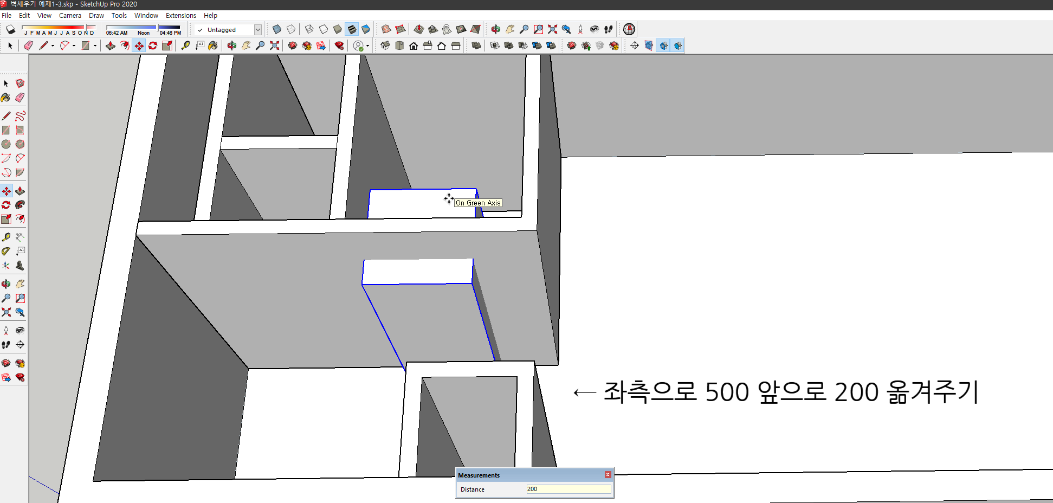Switch to Shaded face style
Viewport: 1053px width, 503px height.
pos(338,29)
